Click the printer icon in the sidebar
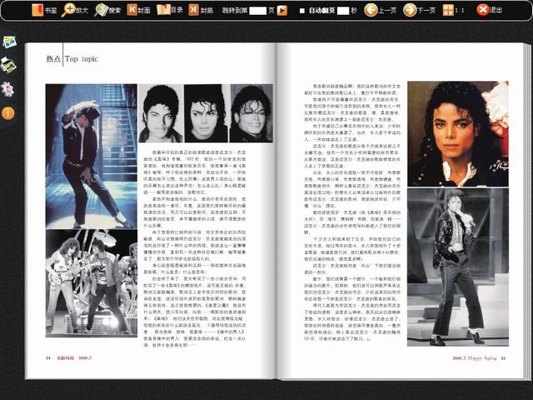Screen dimensions: 533x400 coord(7,65)
